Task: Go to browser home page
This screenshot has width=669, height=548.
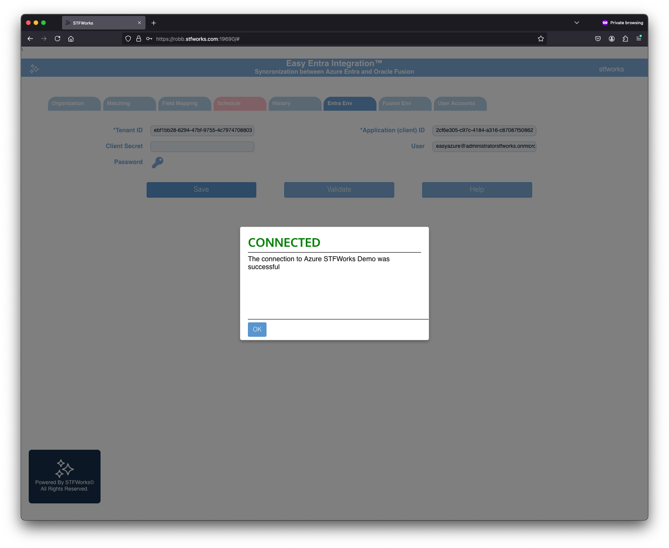Action: pyautogui.click(x=71, y=39)
